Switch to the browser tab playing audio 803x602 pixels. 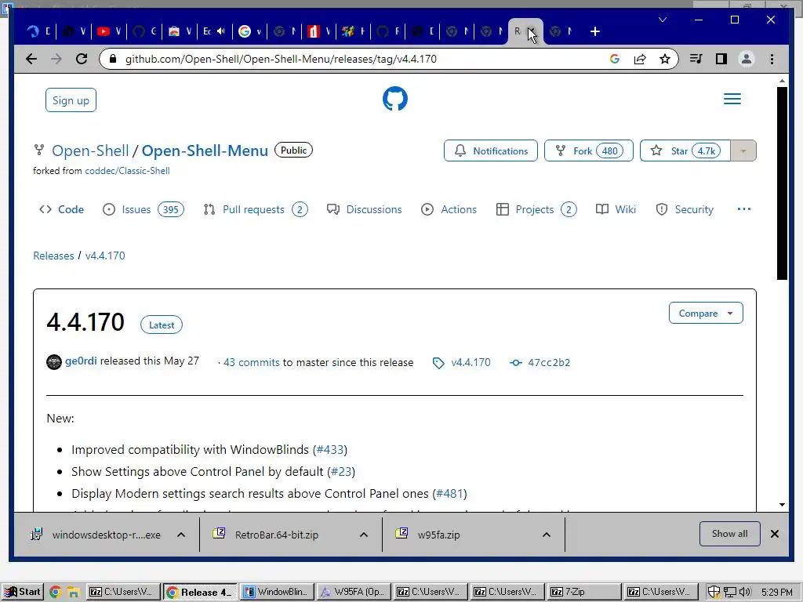click(x=214, y=31)
